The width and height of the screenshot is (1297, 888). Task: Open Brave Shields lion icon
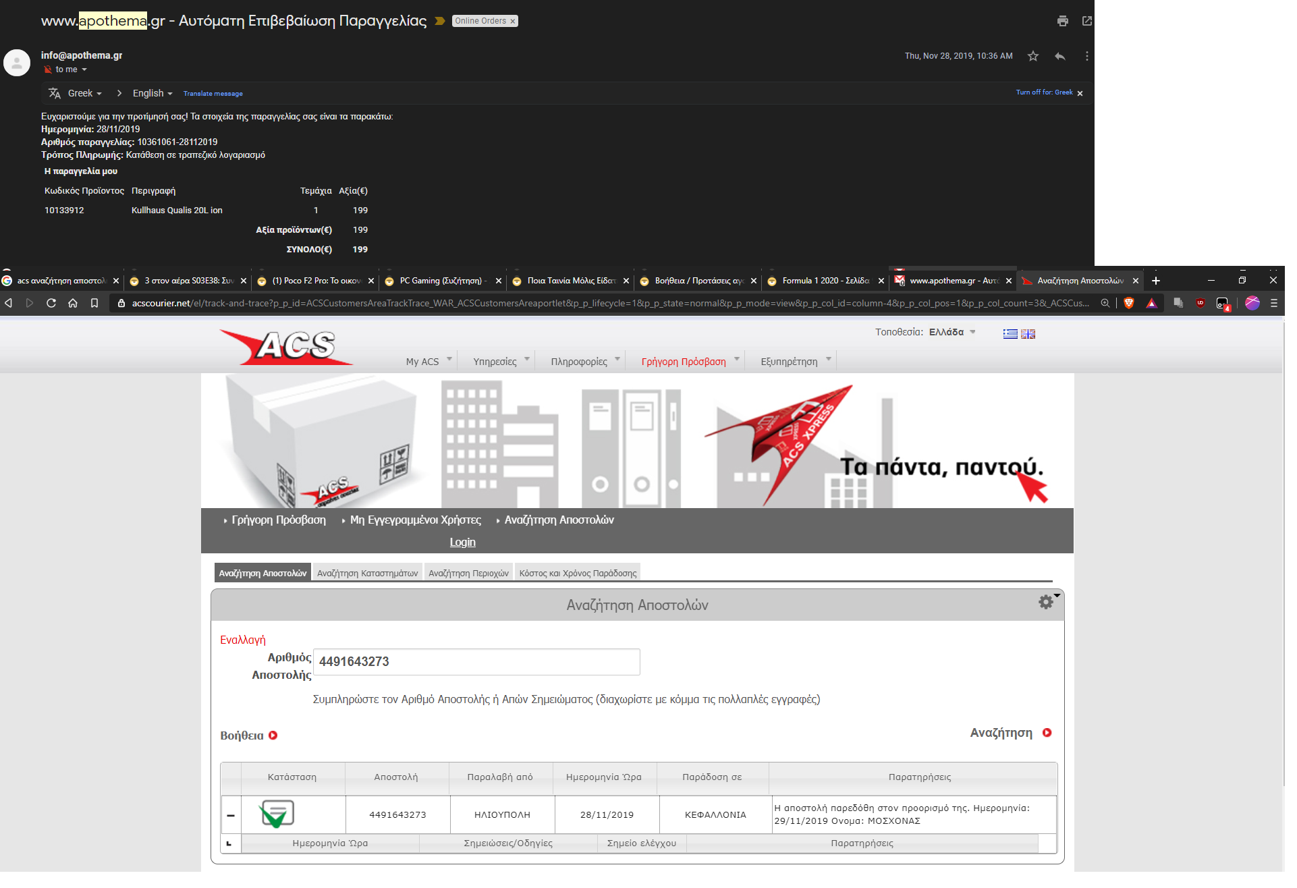click(1129, 303)
